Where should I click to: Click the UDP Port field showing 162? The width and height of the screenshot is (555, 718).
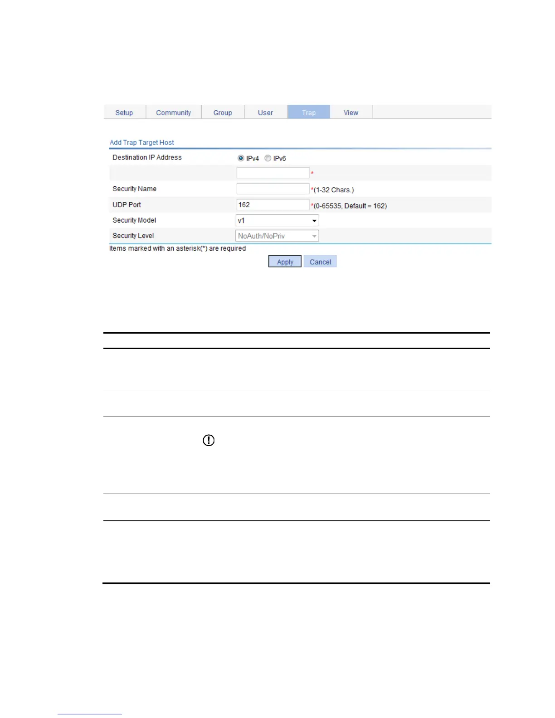(x=273, y=204)
